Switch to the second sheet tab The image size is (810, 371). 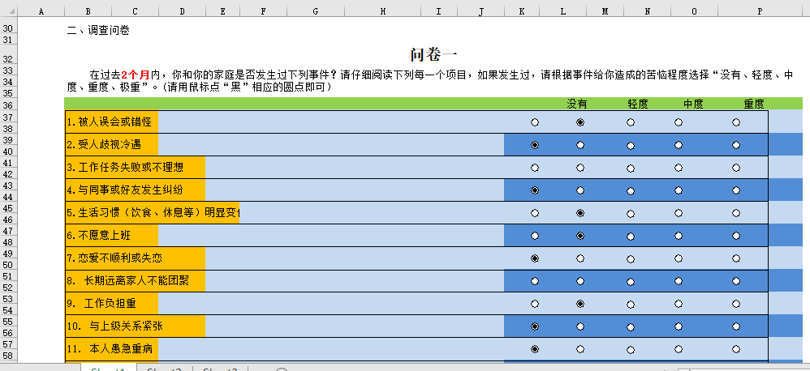(165, 369)
